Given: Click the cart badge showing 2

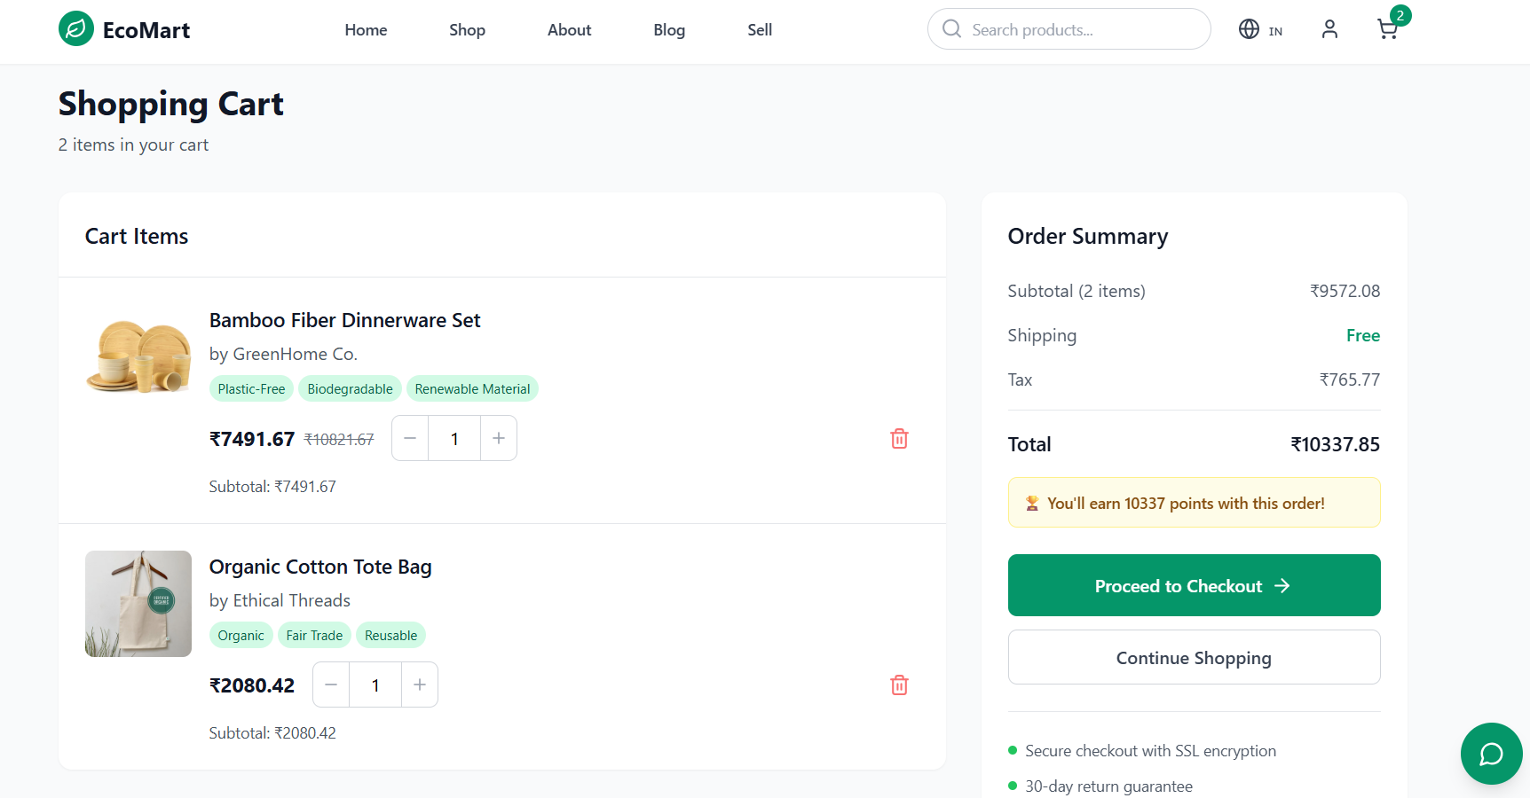Looking at the screenshot, I should point(1400,15).
